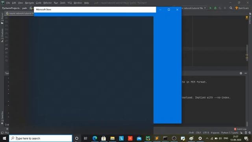252x142 pixels.
Task: Open the Run menu in PyCharm
Action: [x=56, y=3]
